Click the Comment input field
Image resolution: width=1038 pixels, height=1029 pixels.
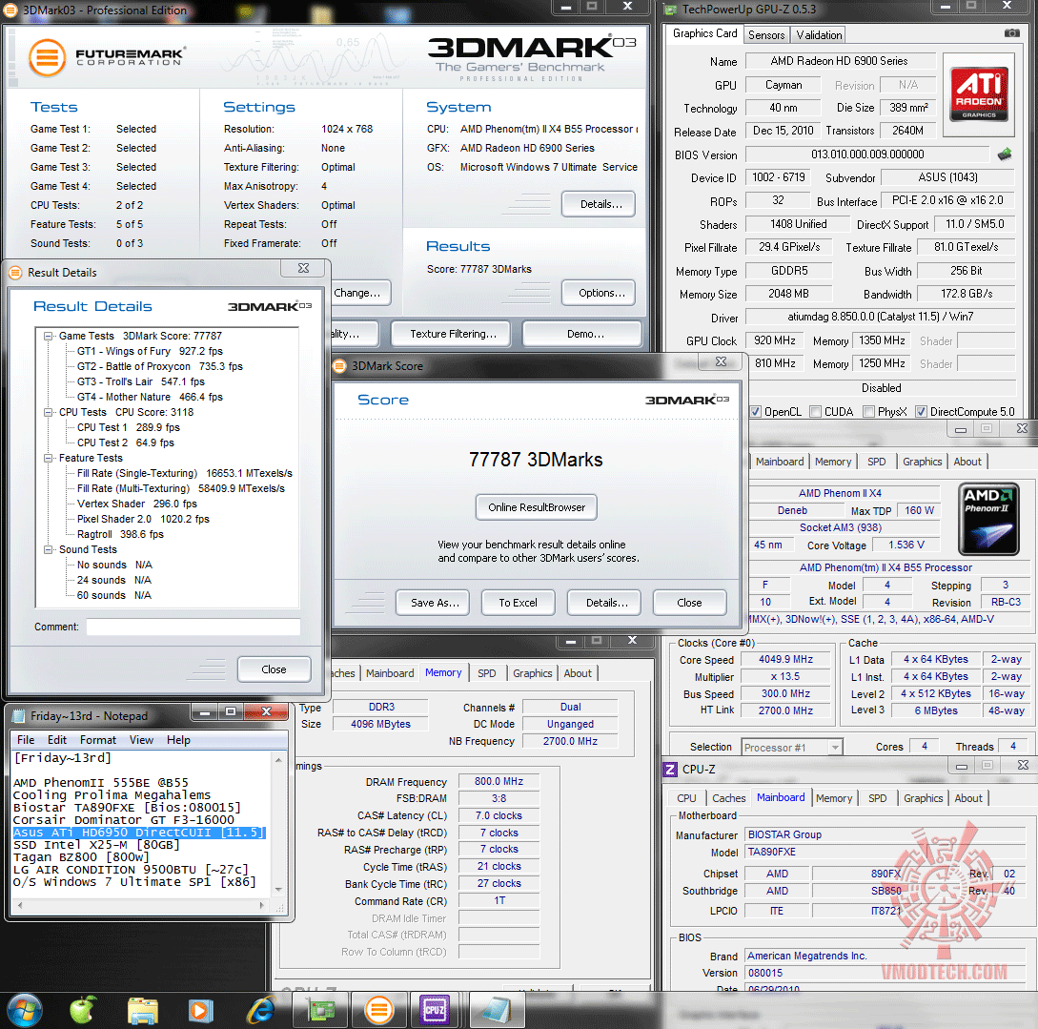[x=193, y=628]
